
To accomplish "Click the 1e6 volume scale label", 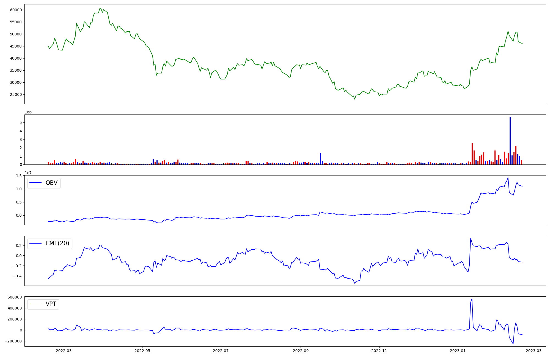I will 28,112.
